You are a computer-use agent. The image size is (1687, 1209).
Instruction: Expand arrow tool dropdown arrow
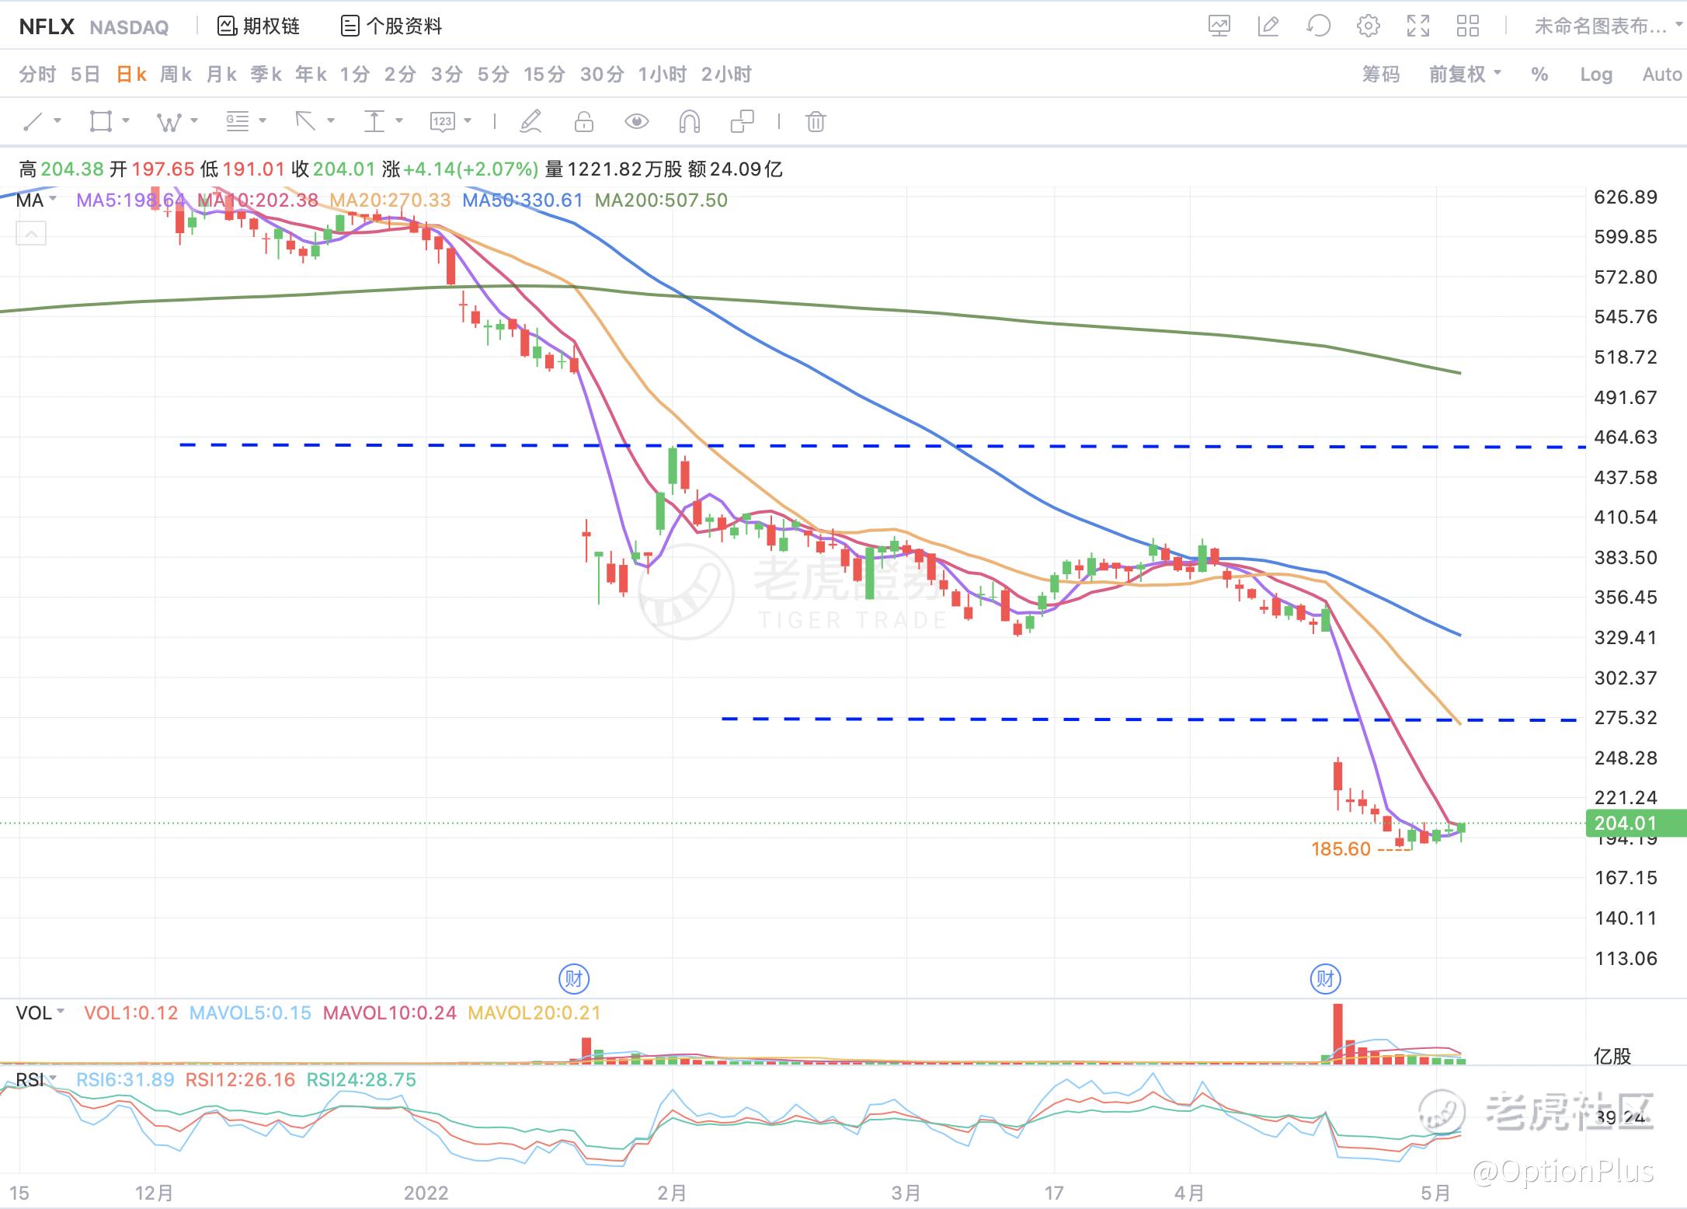(x=331, y=121)
